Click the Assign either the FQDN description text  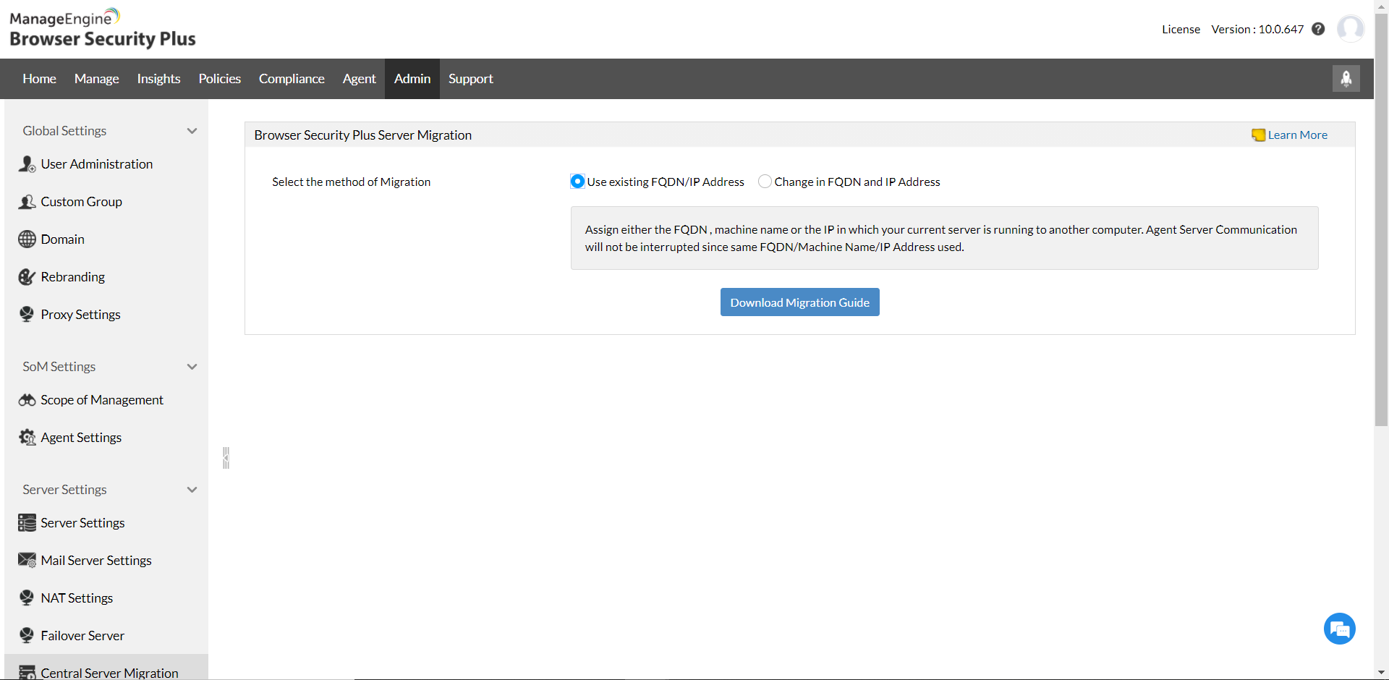pos(941,238)
